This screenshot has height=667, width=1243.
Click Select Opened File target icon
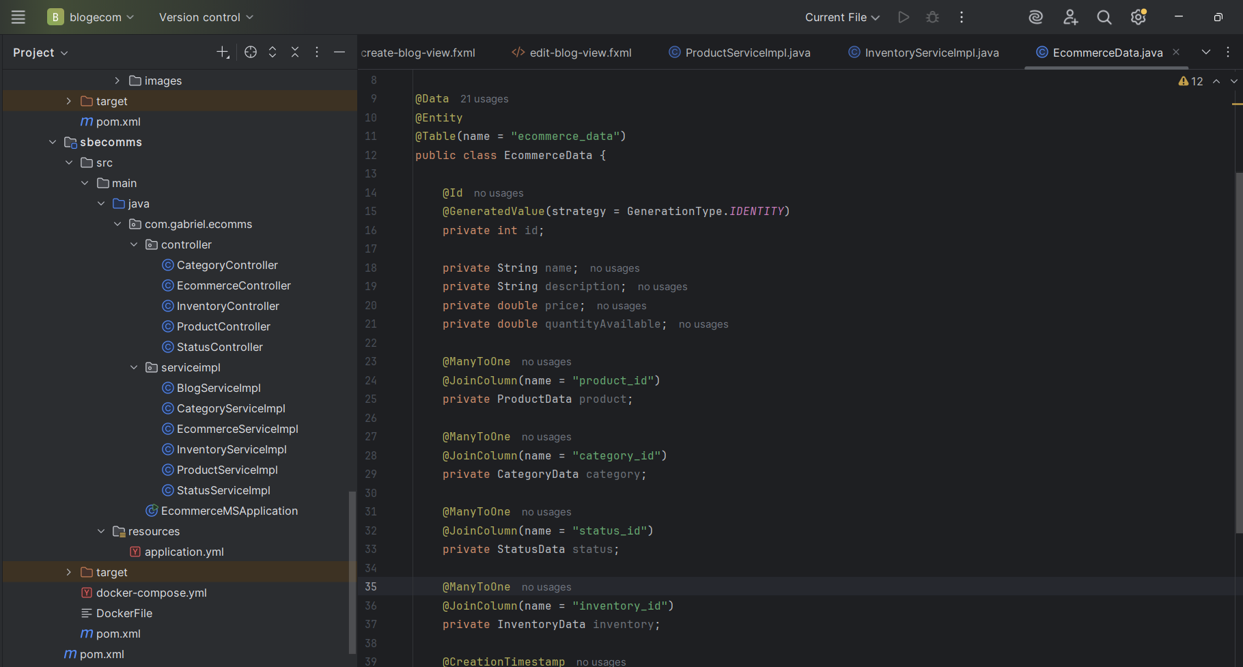point(251,53)
